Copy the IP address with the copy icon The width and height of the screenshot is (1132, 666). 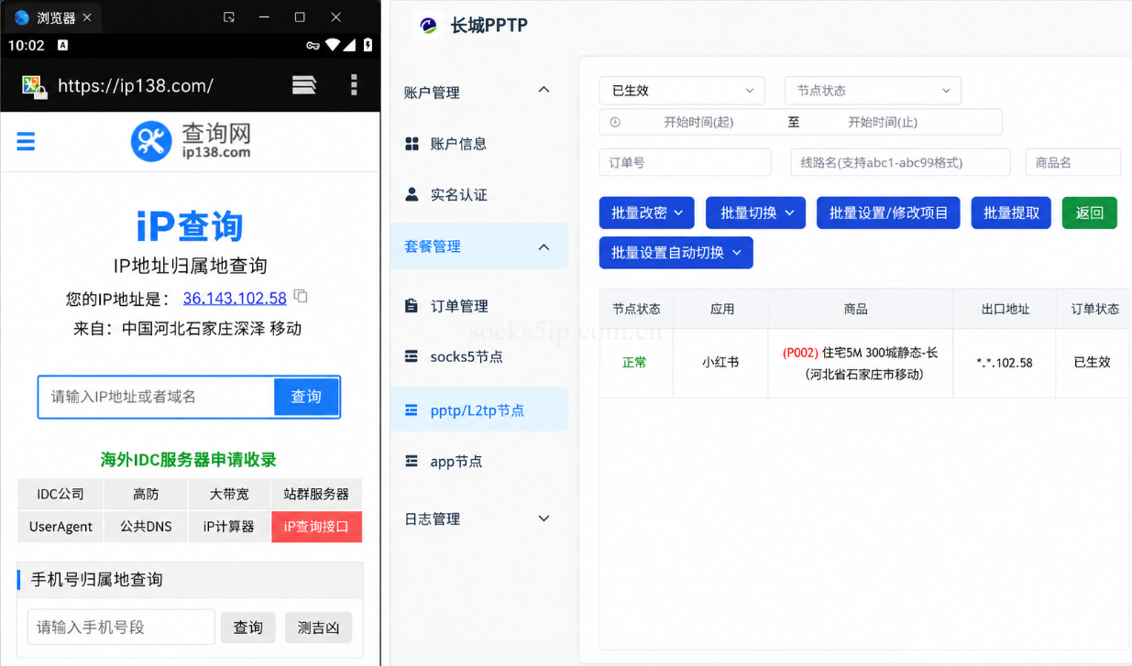(x=301, y=297)
